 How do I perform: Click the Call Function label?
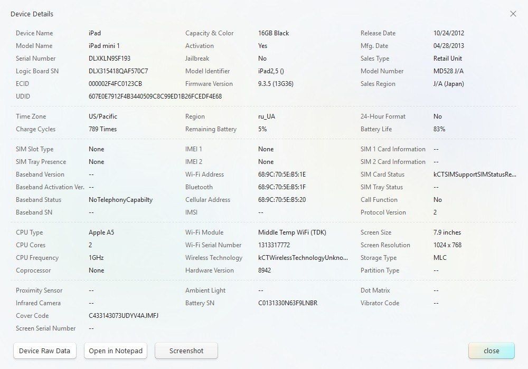[x=379, y=200]
